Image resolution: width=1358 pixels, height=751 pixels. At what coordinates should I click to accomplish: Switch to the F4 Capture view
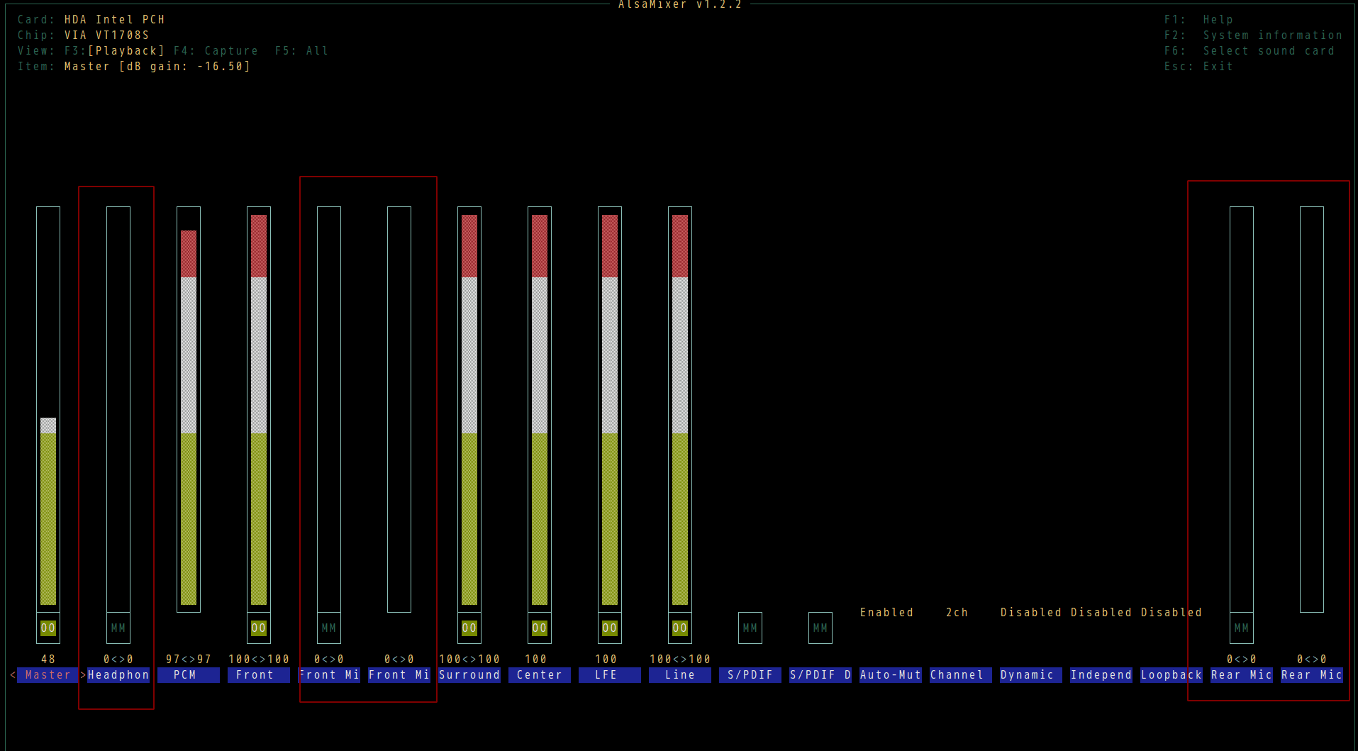(216, 51)
